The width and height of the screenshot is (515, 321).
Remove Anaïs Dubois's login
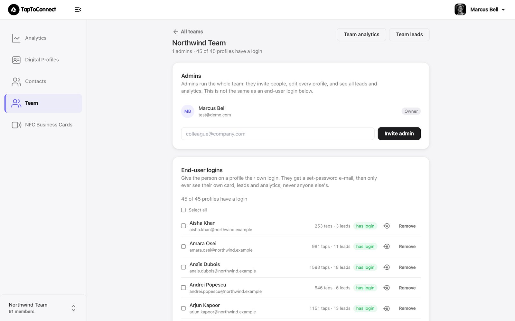407,267
